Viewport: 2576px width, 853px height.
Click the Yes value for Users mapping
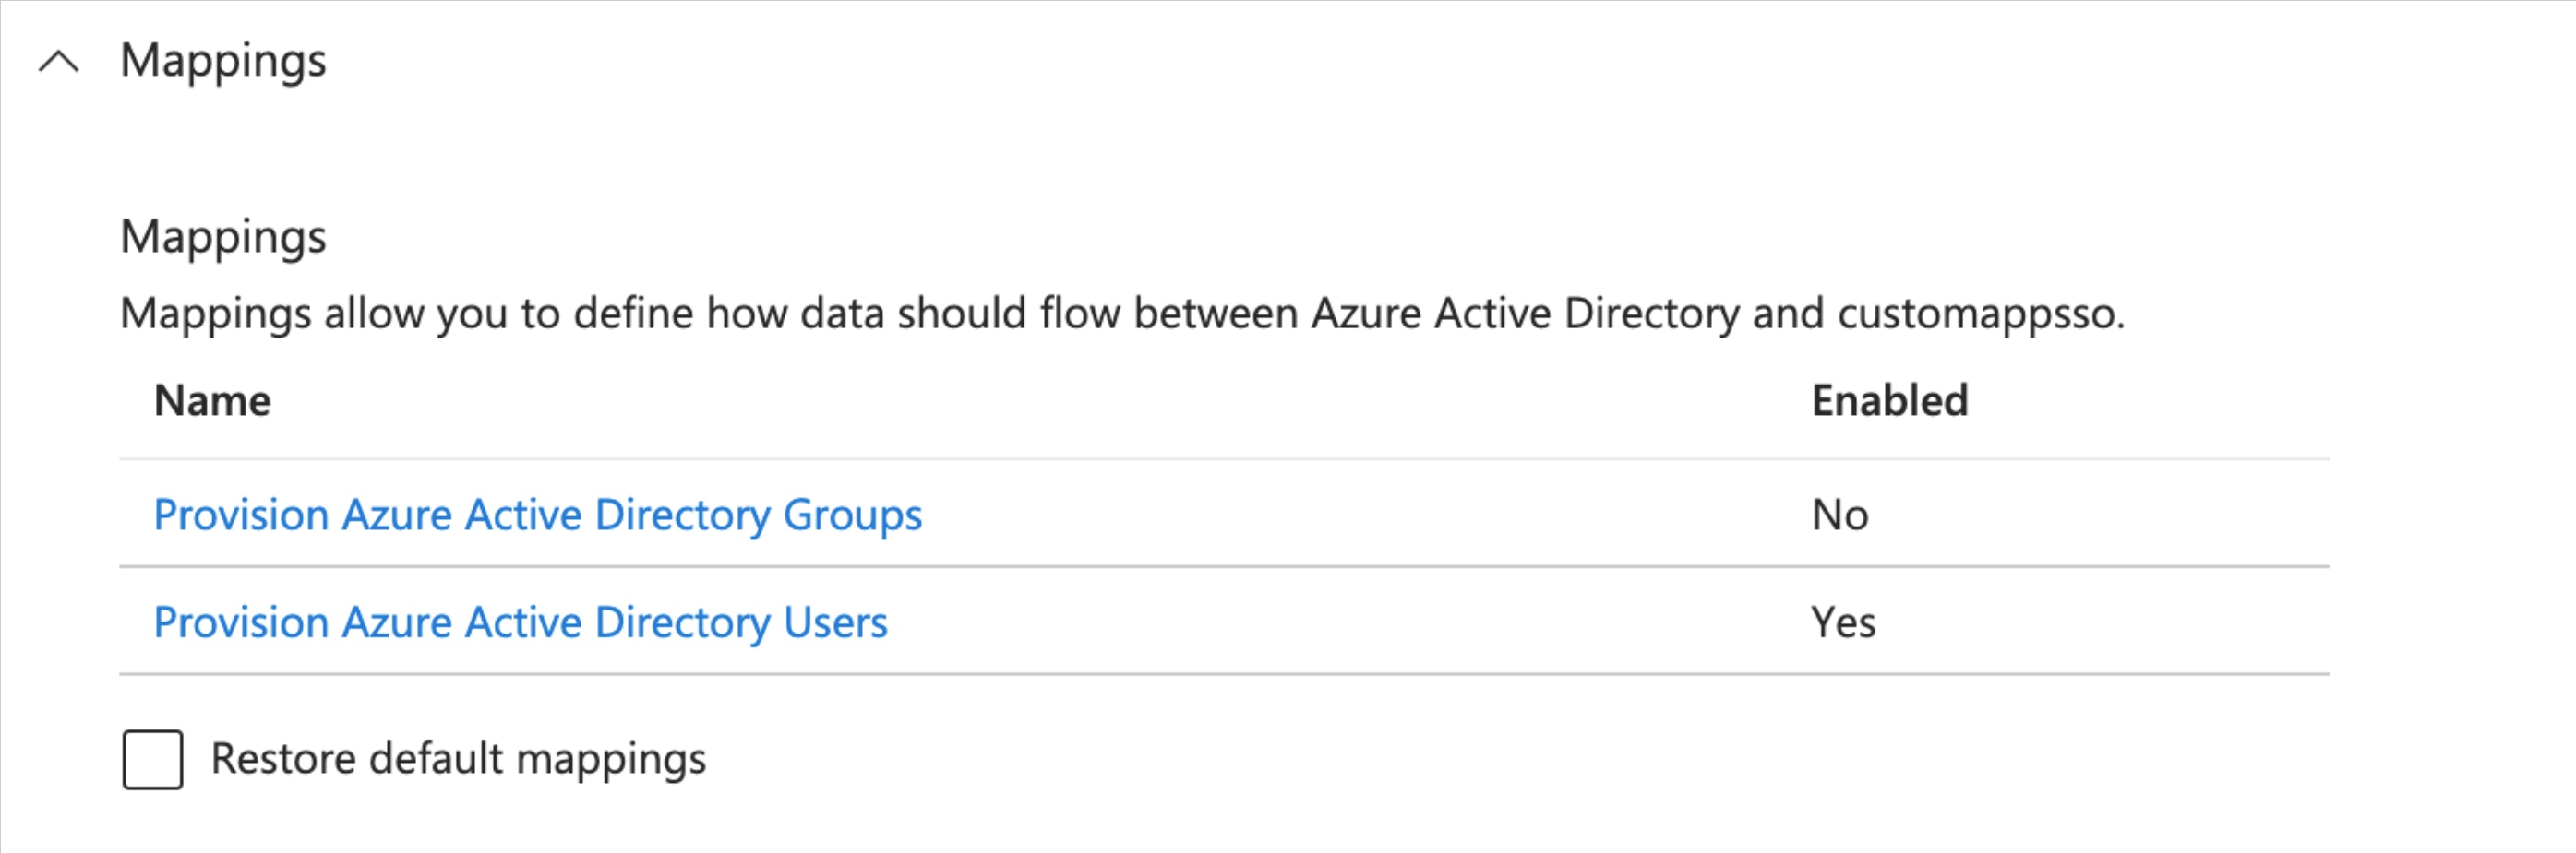pos(1845,622)
